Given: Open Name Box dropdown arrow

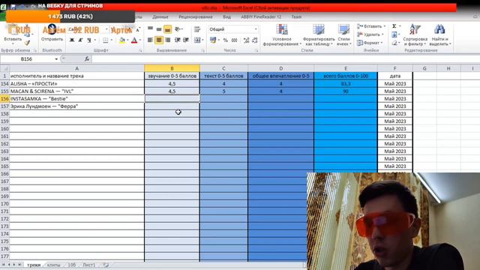Looking at the screenshot, I should pos(56,59).
